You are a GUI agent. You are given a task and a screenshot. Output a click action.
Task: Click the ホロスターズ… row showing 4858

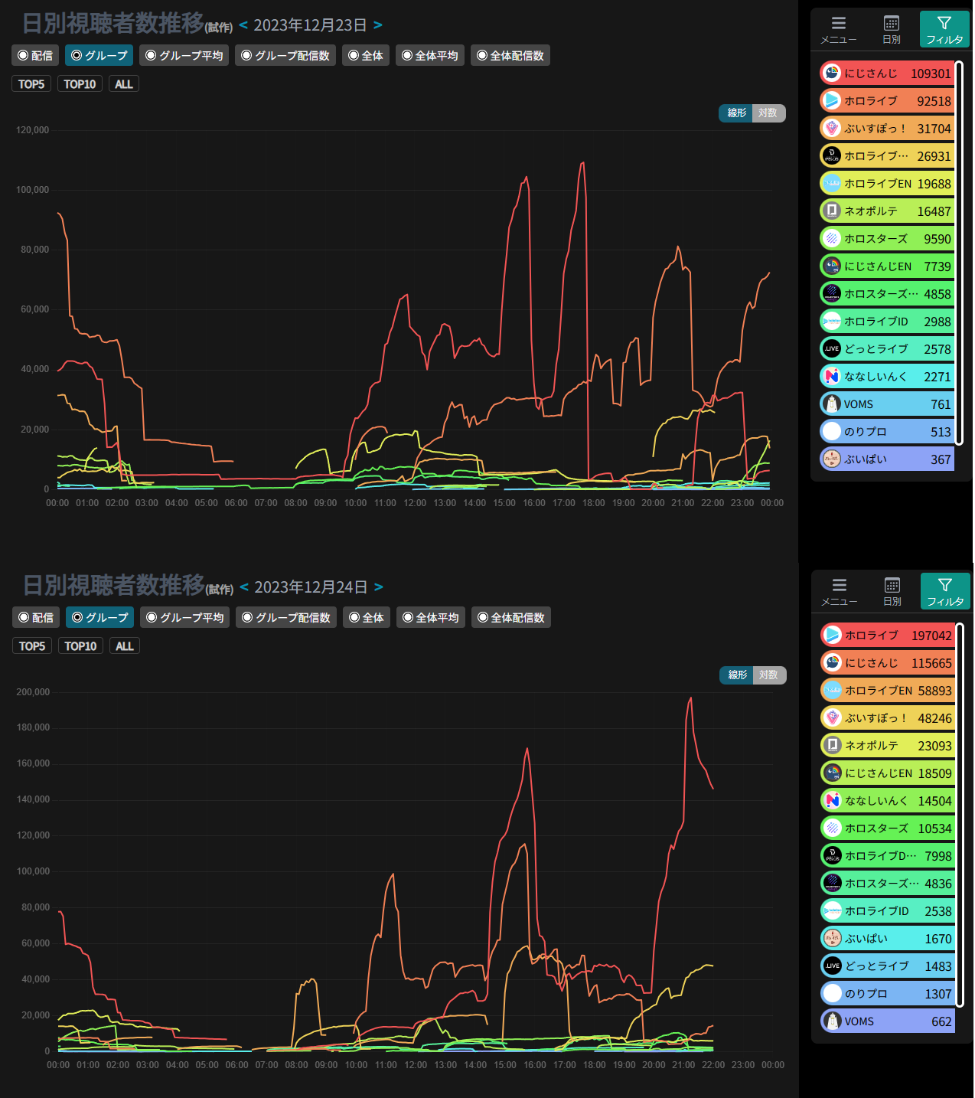point(887,293)
